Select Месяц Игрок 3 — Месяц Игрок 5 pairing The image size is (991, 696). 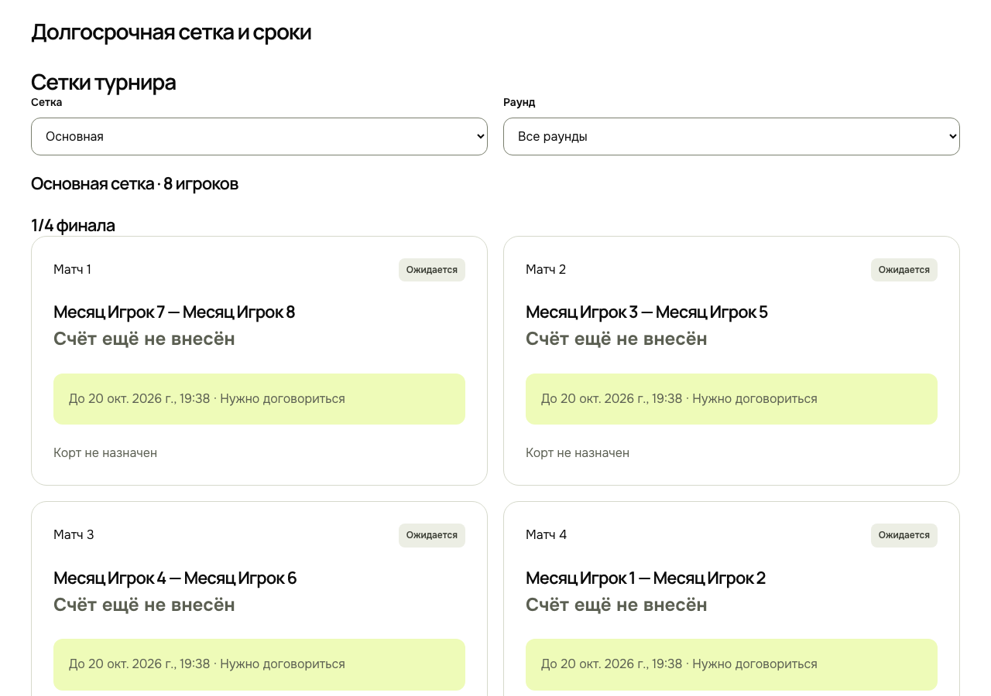tap(646, 312)
